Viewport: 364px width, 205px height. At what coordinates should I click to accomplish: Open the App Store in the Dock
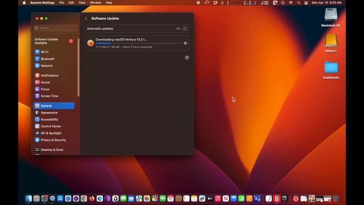click(60, 199)
